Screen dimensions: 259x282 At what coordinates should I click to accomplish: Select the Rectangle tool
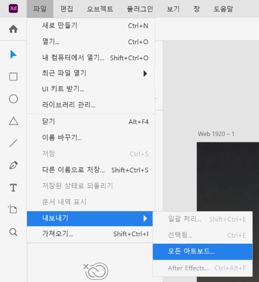(13, 77)
